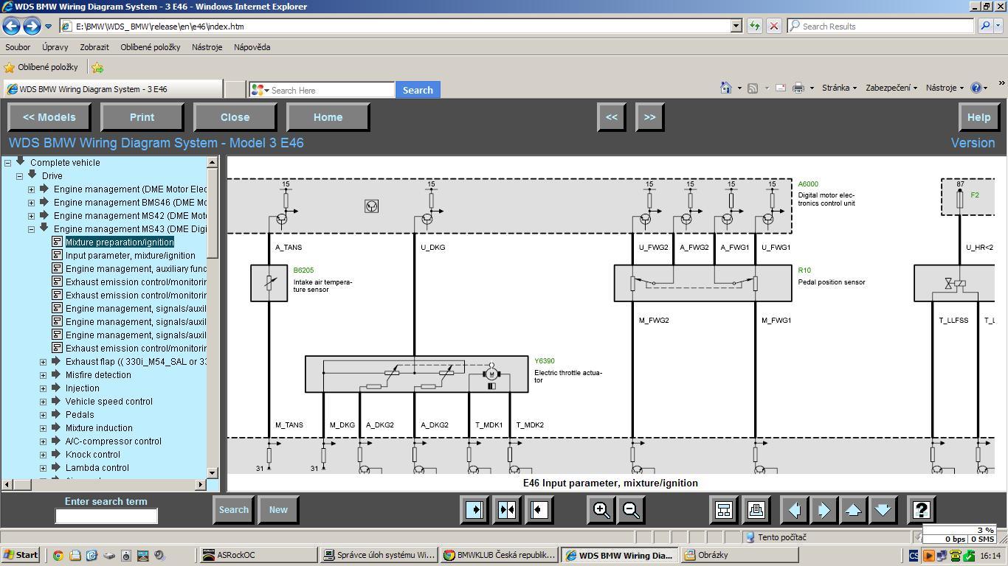Pan the diagram left with the arrow icon
Image resolution: width=1008 pixels, height=566 pixels.
(794, 510)
